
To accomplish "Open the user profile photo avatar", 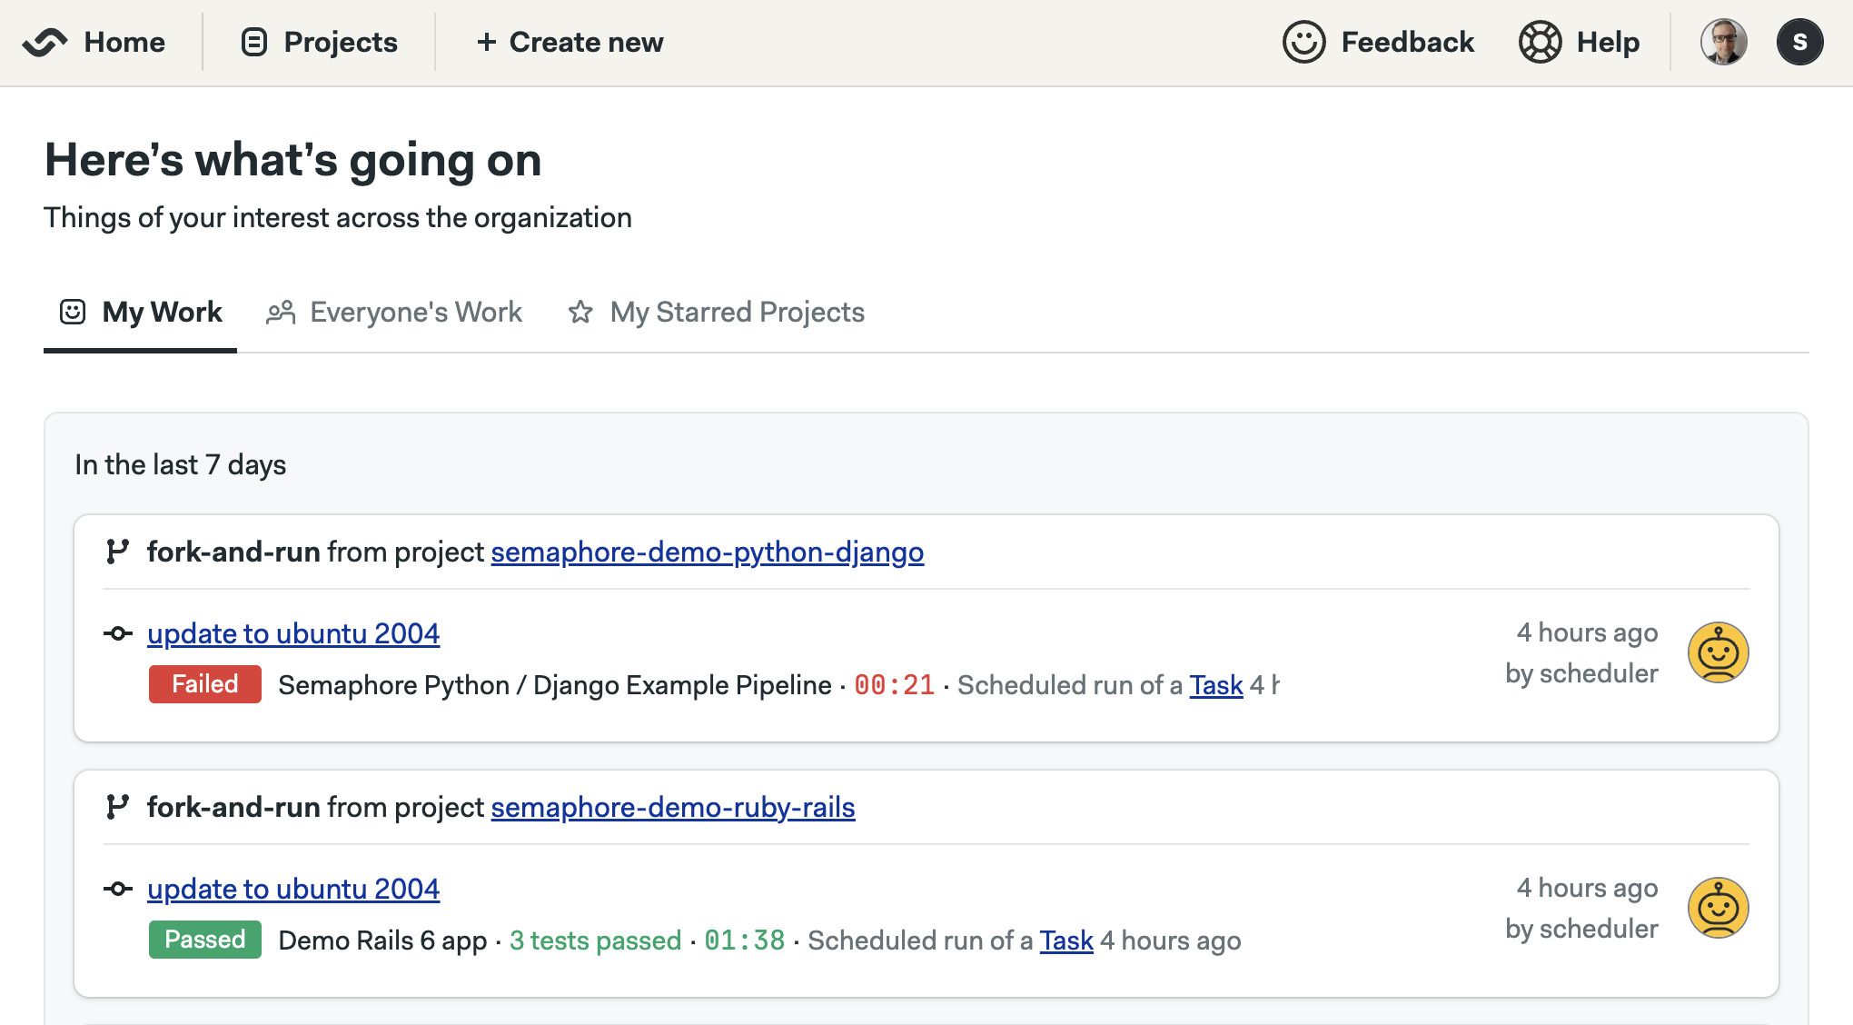I will tap(1723, 43).
